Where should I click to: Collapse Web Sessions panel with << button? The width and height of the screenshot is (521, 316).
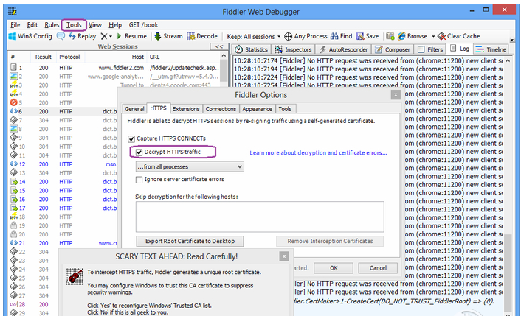click(219, 46)
